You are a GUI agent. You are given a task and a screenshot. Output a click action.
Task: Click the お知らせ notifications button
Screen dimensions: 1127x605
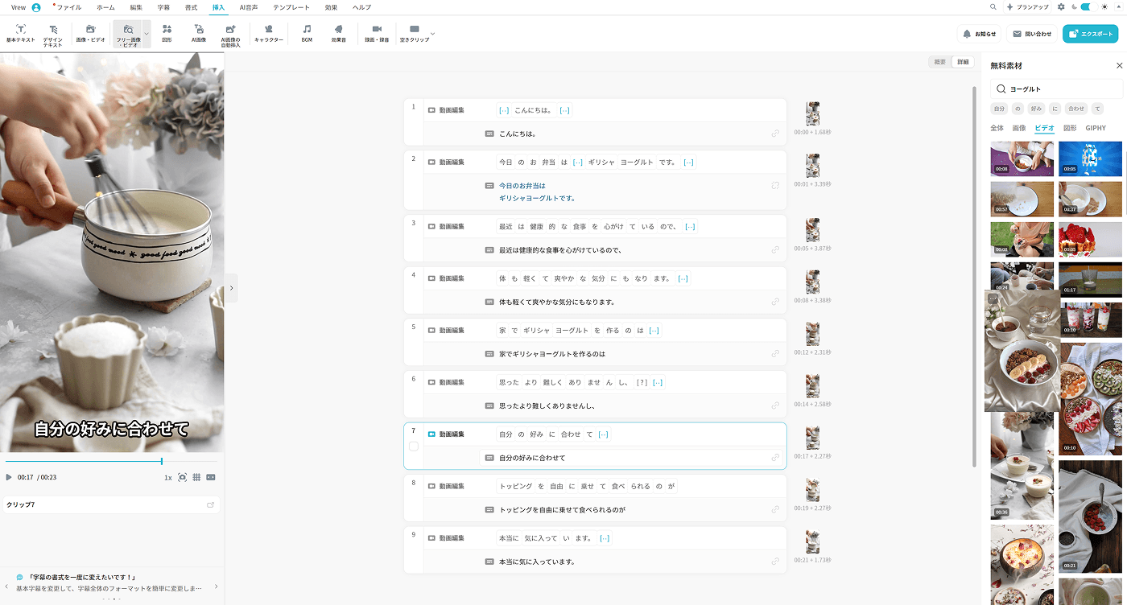(980, 34)
